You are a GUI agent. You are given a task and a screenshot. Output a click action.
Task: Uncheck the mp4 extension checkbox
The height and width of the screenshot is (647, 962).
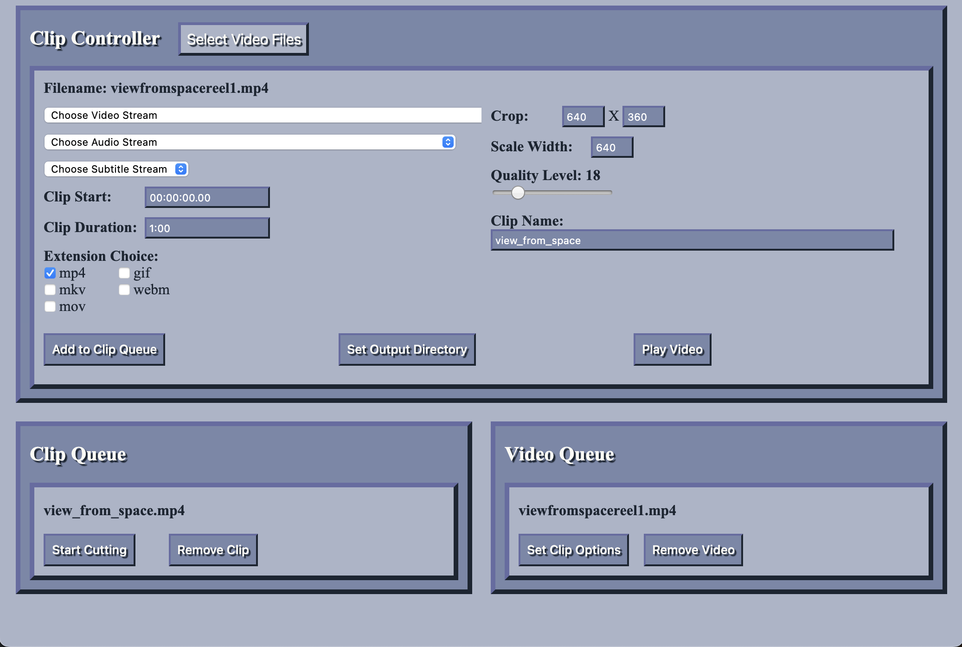[50, 273]
